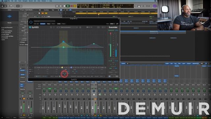Start recording with the red Record button
Image resolution: width=211 pixels, height=119 pixels.
[72, 6]
